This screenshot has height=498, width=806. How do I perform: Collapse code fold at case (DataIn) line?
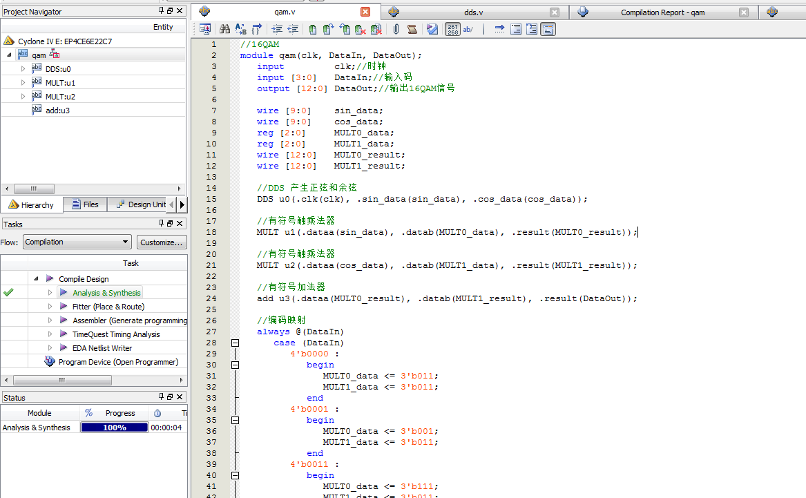click(x=235, y=343)
